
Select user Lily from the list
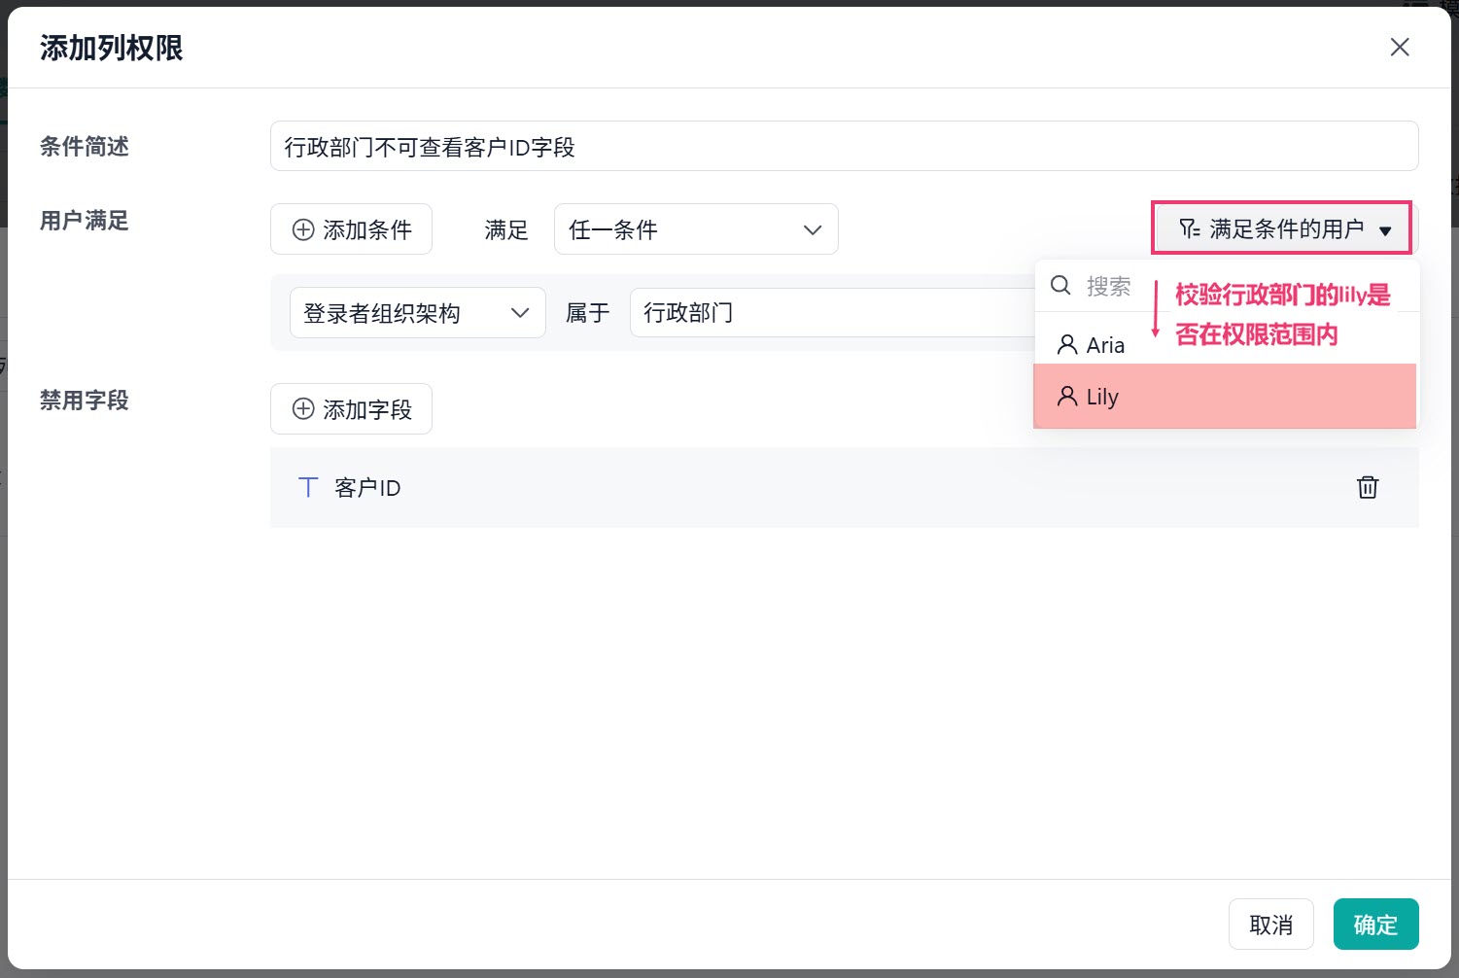click(1225, 397)
